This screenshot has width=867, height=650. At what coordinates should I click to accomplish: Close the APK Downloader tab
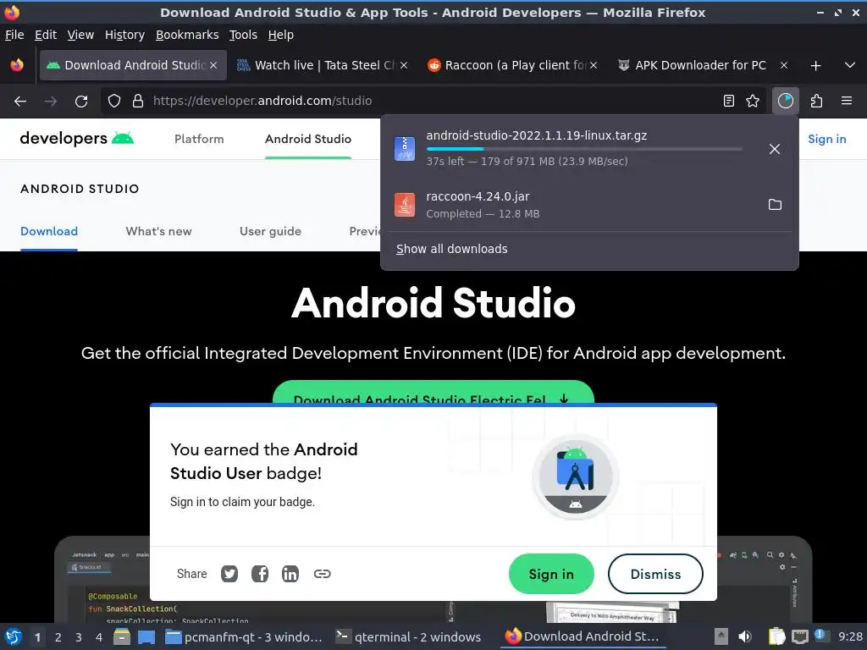coord(784,65)
